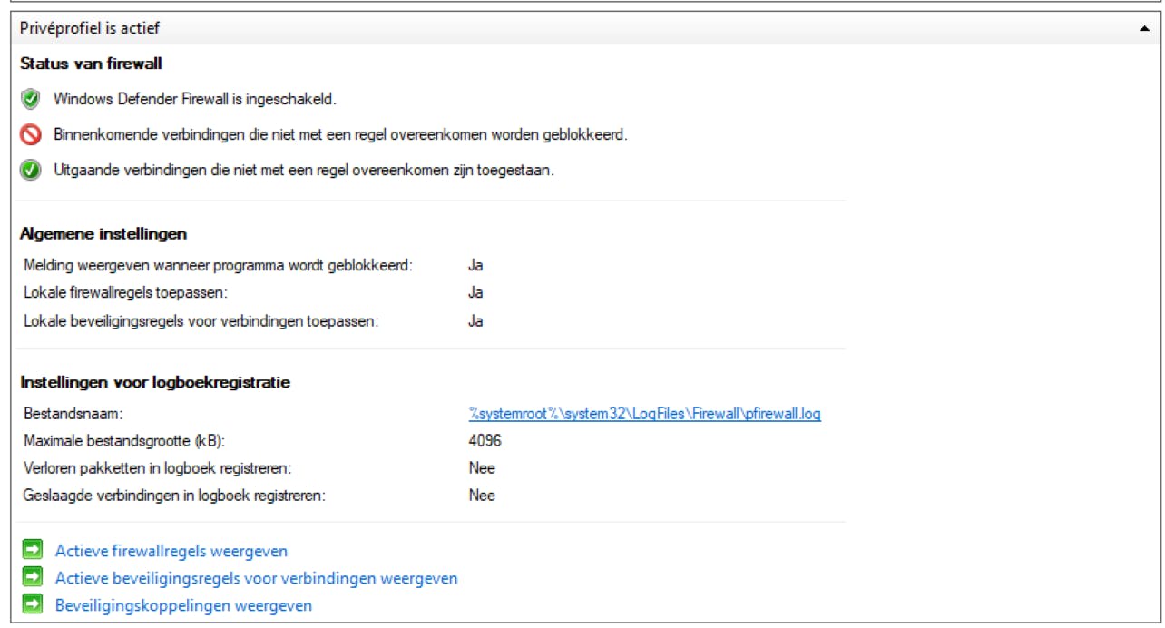This screenshot has height=628, width=1165.
Task: Click the Maximale bestandsgrootte (kB) label
Action: pyautogui.click(x=124, y=441)
